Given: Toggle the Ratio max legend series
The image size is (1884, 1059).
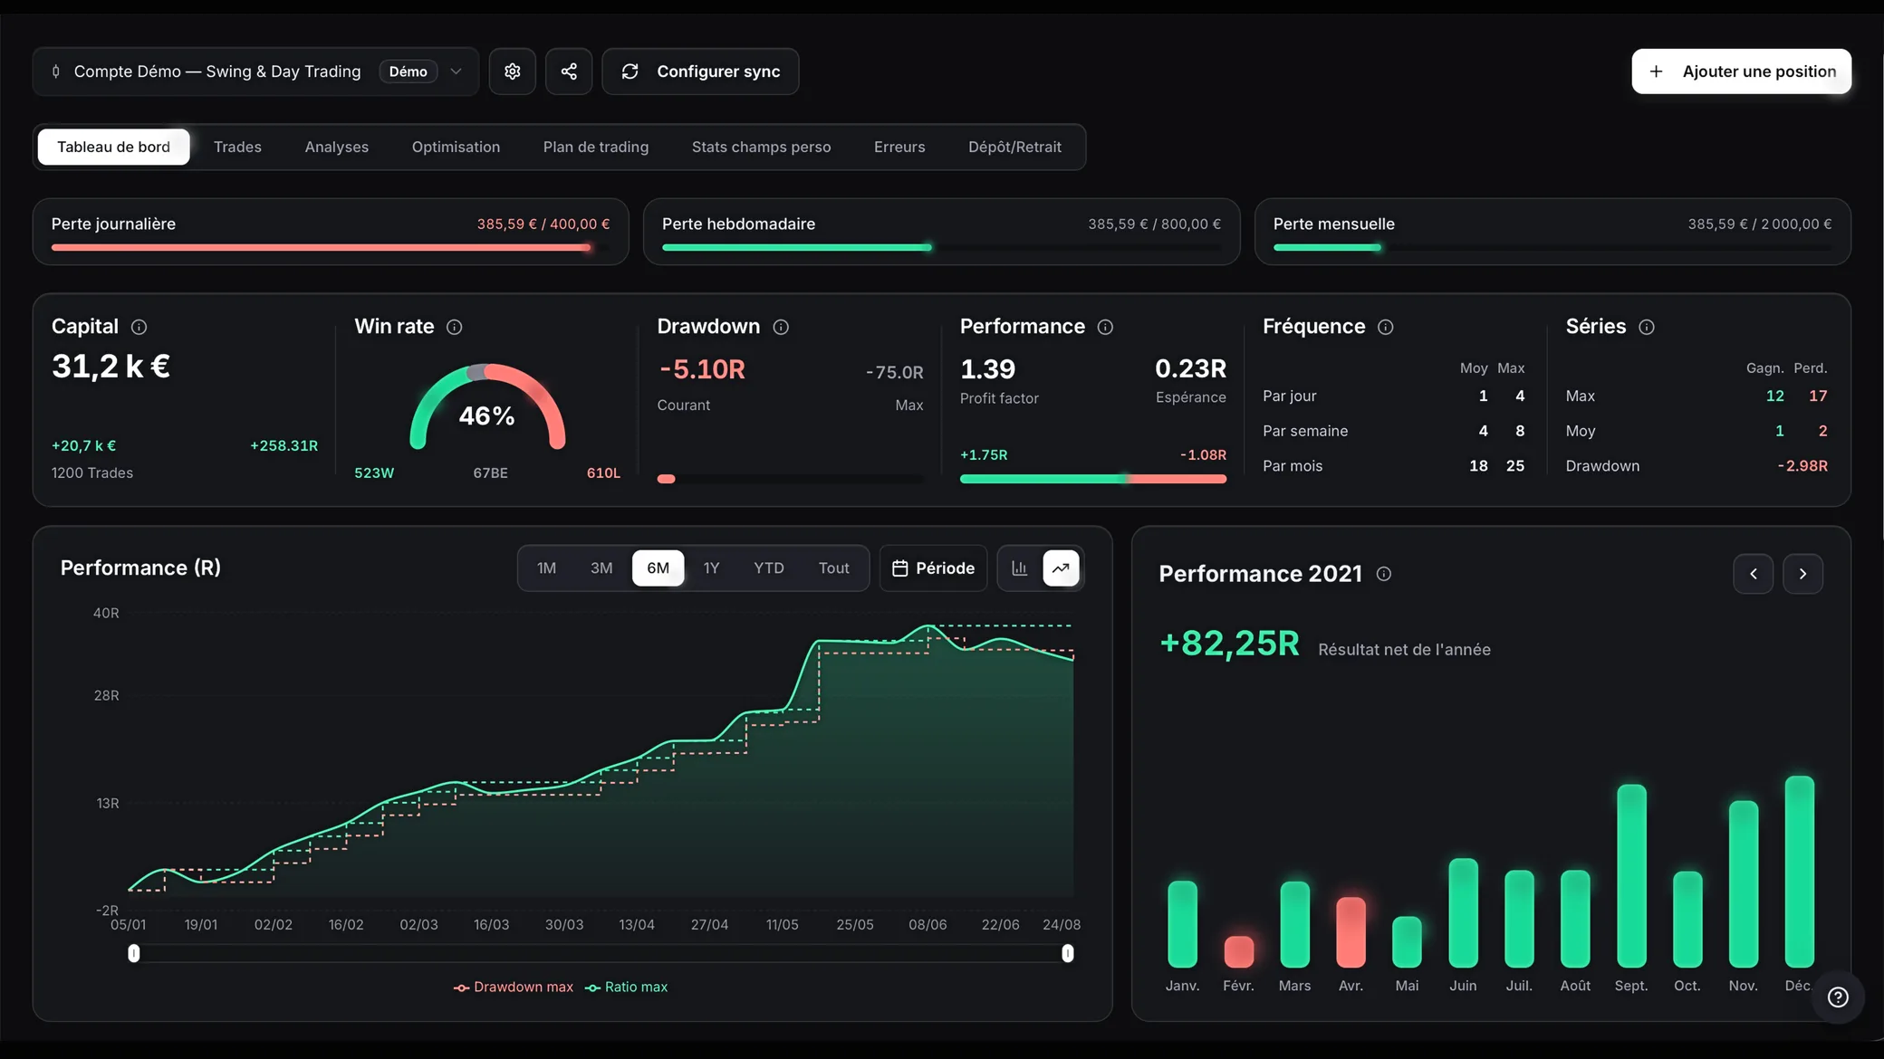Looking at the screenshot, I should (626, 987).
